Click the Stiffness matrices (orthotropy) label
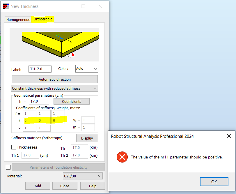This screenshot has width=236, height=194. click(x=37, y=138)
